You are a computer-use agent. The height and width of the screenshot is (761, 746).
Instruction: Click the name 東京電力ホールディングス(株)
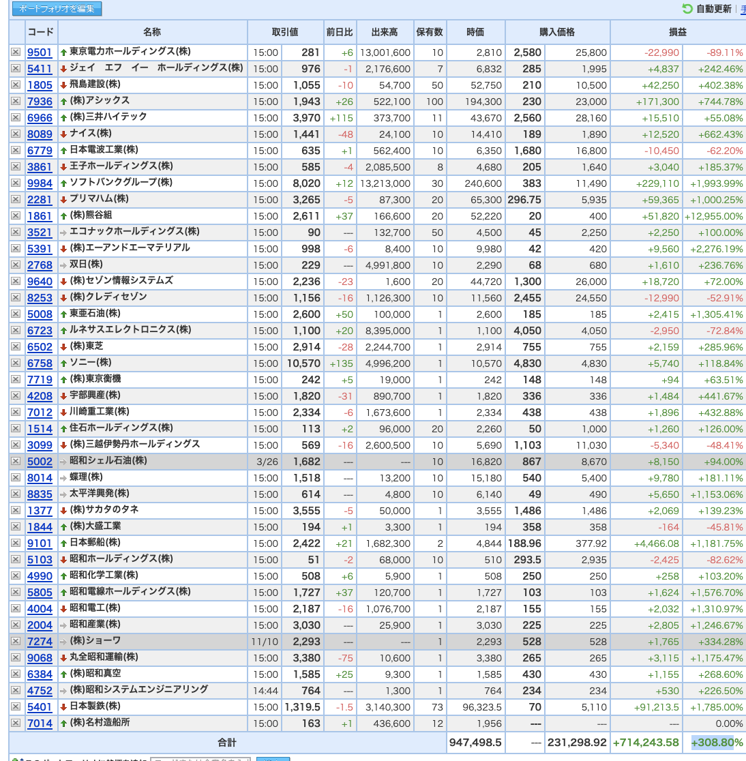130,51
